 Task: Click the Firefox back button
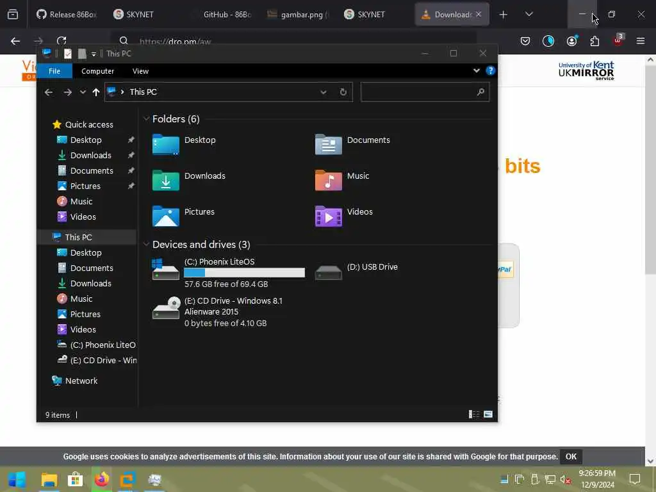(15, 40)
